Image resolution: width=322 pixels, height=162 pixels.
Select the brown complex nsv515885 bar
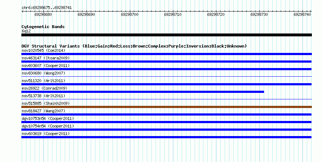coord(166,107)
